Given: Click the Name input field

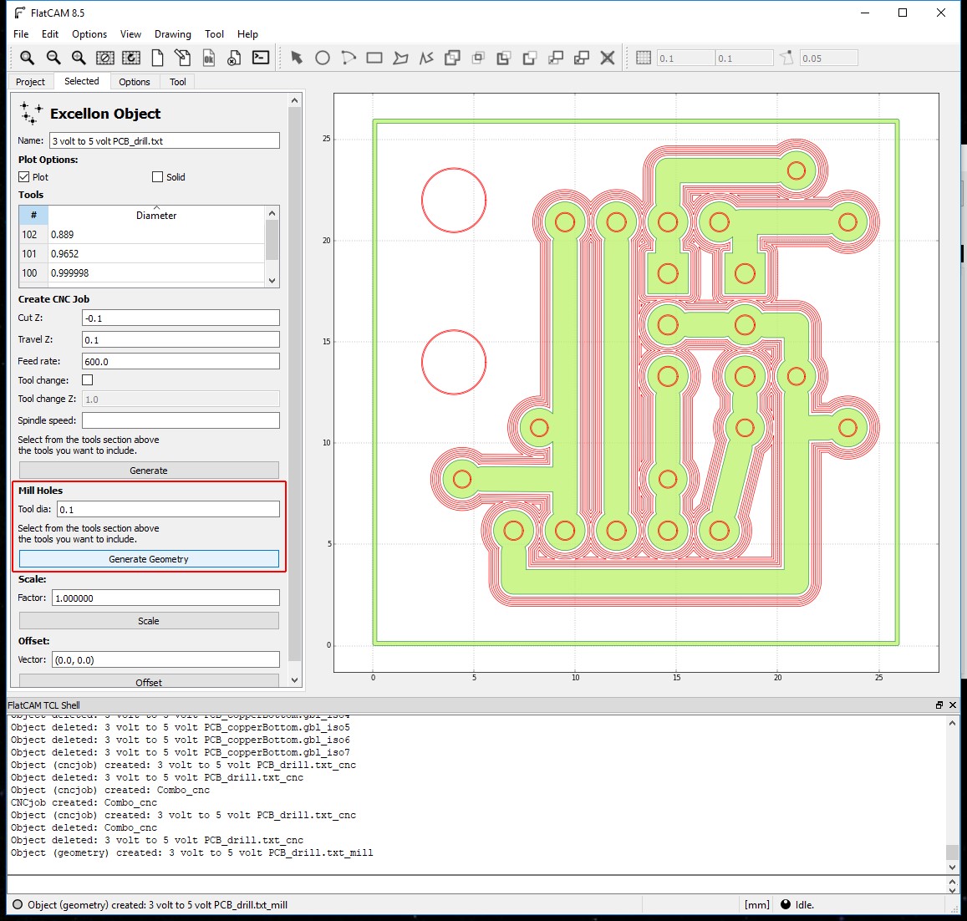Looking at the screenshot, I should point(164,140).
